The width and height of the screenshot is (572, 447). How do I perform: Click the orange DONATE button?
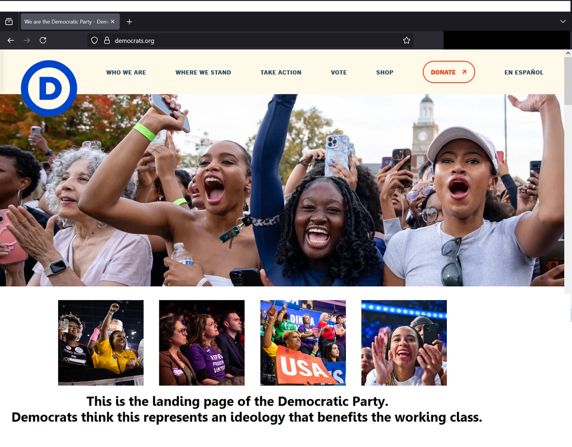point(449,72)
